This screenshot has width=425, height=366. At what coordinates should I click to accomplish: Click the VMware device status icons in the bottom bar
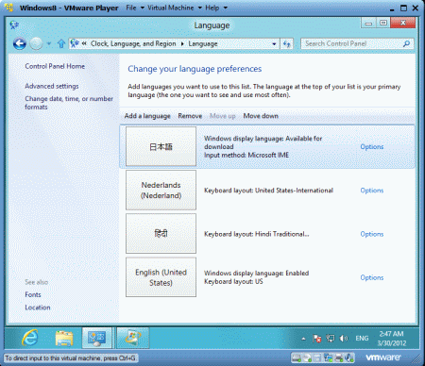[323, 358]
